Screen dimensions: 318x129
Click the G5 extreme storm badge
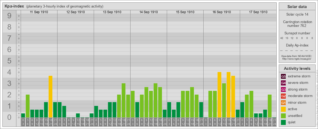point(283,77)
